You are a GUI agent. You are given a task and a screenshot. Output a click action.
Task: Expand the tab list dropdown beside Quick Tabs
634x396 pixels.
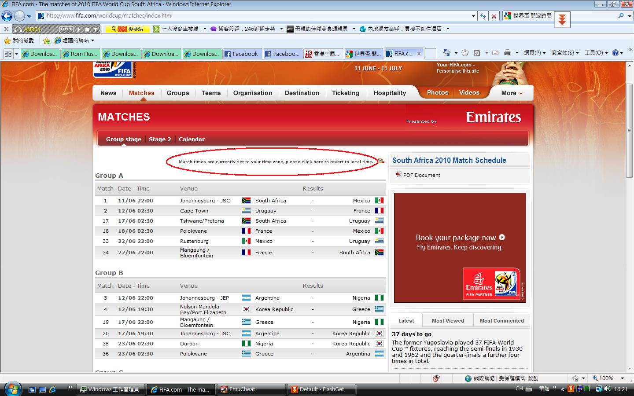(x=16, y=54)
